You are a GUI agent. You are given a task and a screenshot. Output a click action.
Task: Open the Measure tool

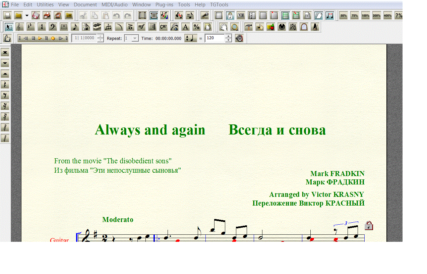click(x=64, y=27)
